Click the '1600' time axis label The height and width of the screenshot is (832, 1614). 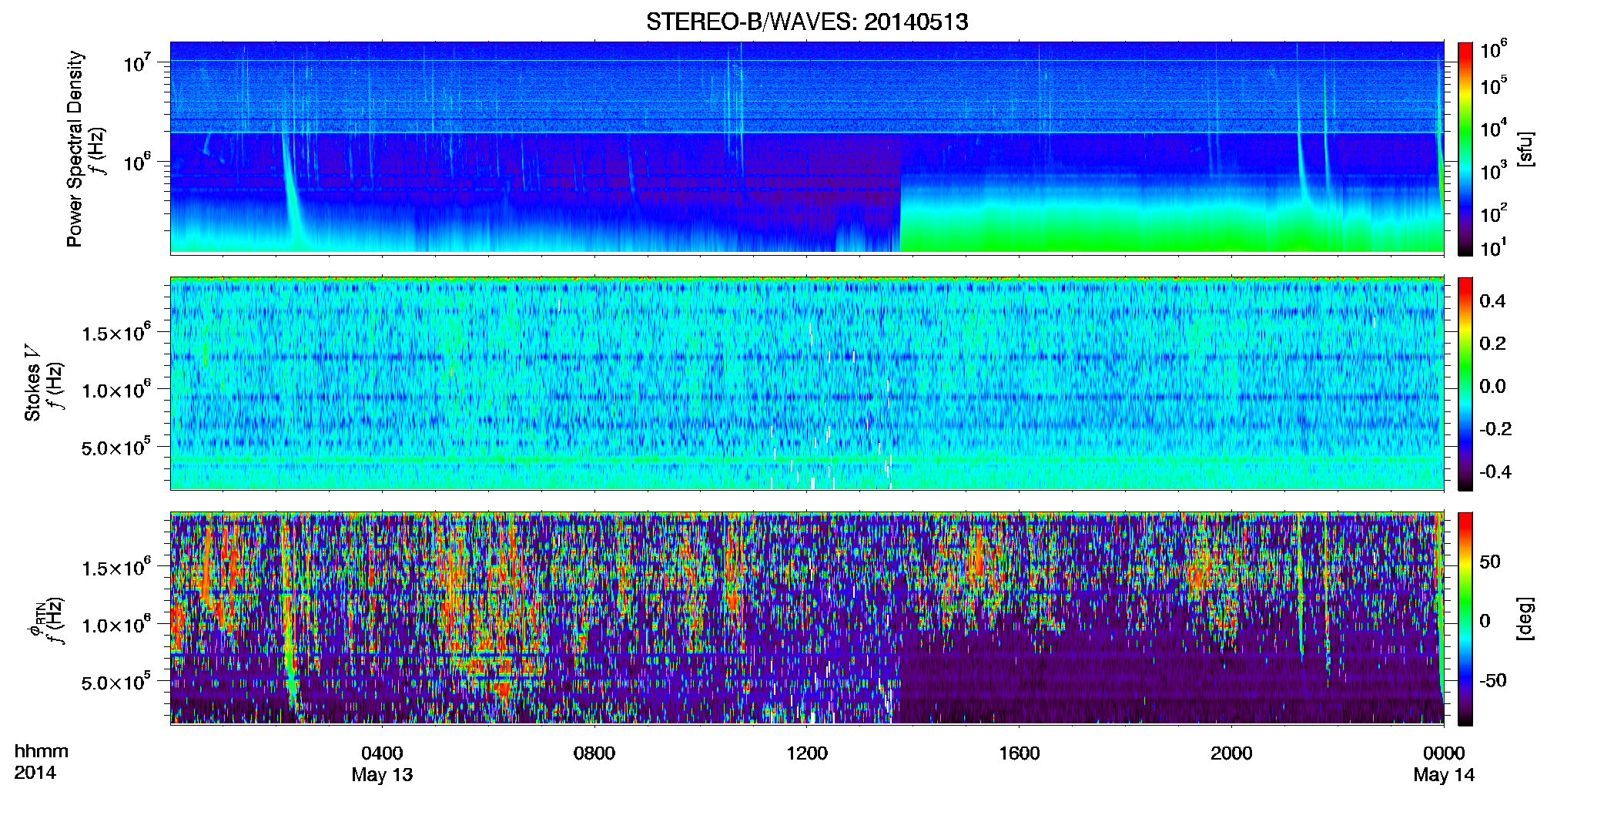[x=1020, y=753]
